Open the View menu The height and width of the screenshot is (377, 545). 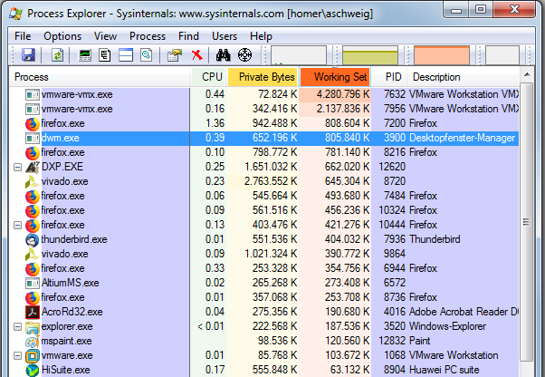coord(105,36)
